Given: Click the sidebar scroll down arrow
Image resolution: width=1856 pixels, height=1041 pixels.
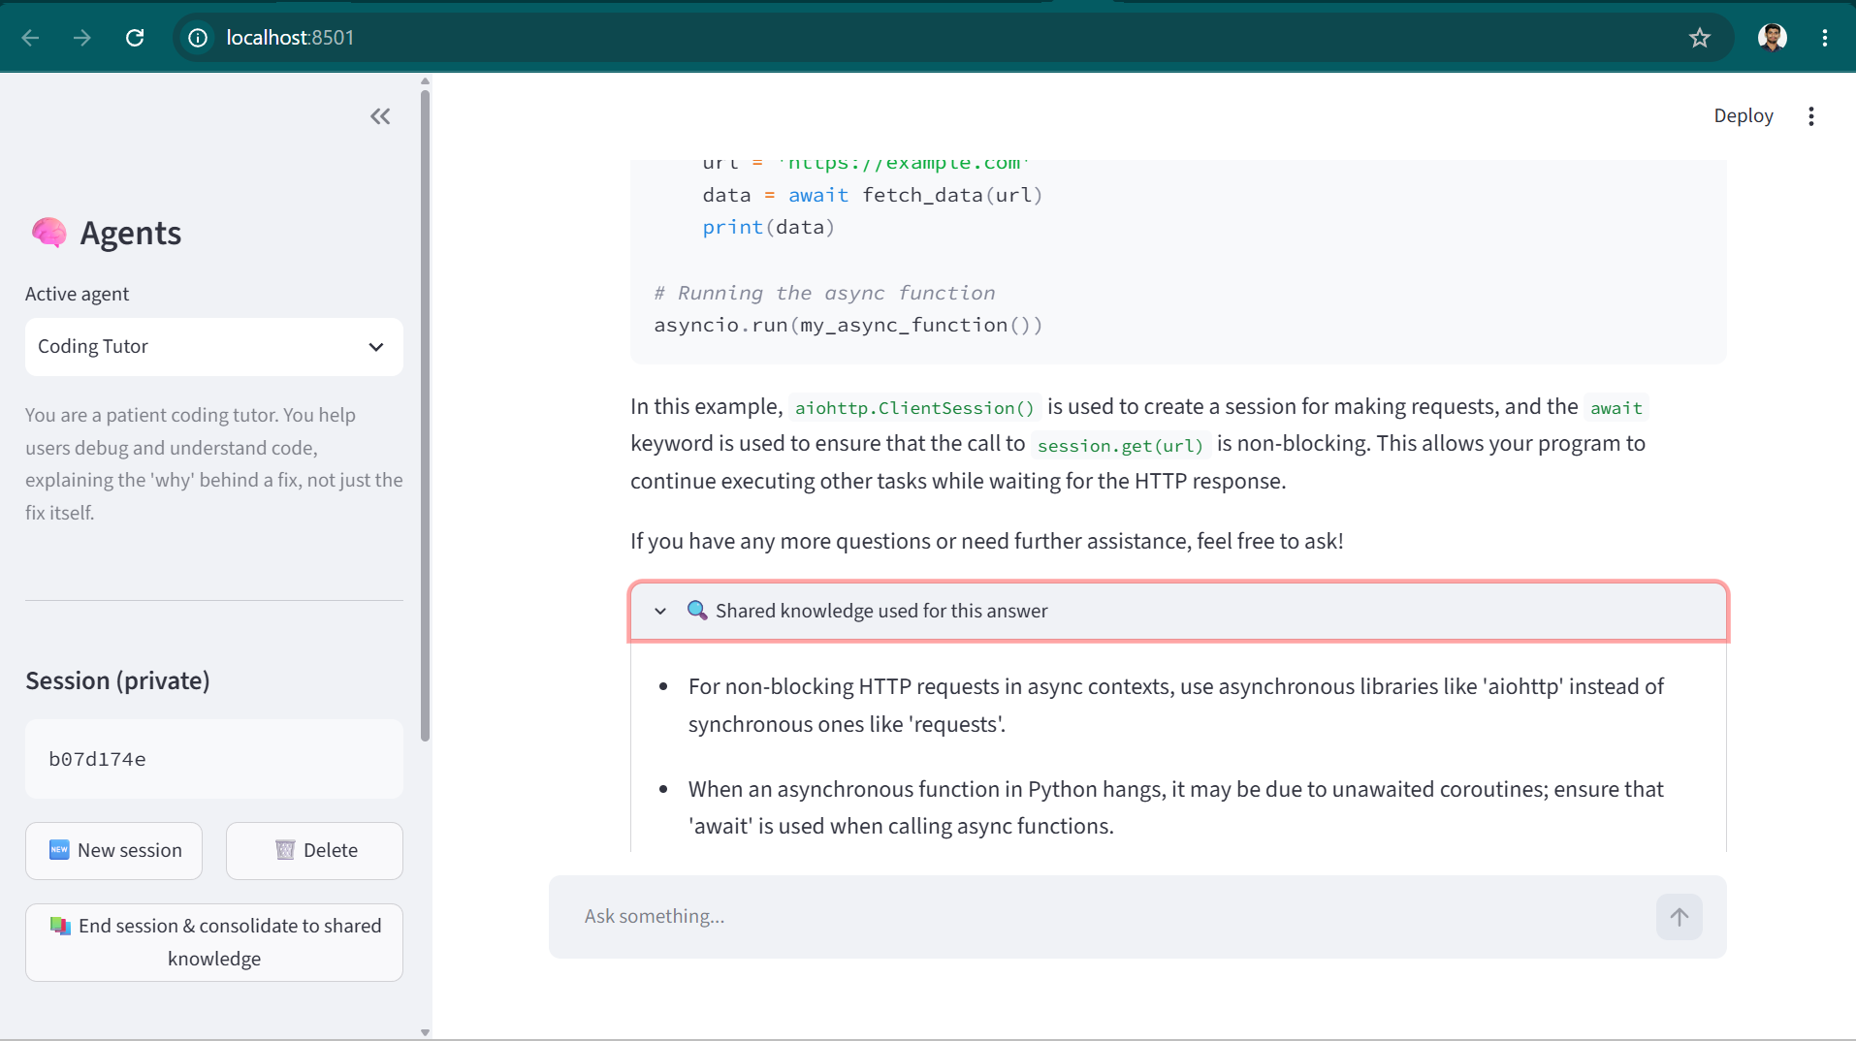Looking at the screenshot, I should coord(425,1032).
